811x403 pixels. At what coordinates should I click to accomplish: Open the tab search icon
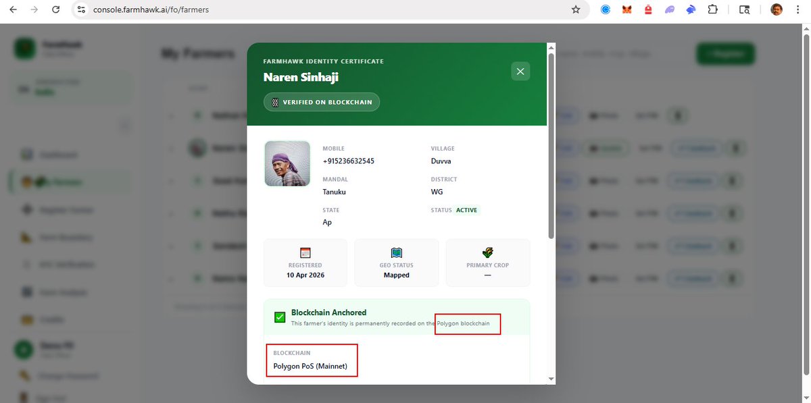point(745,9)
